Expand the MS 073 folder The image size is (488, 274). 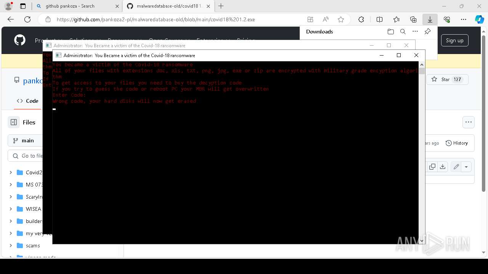(x=11, y=185)
